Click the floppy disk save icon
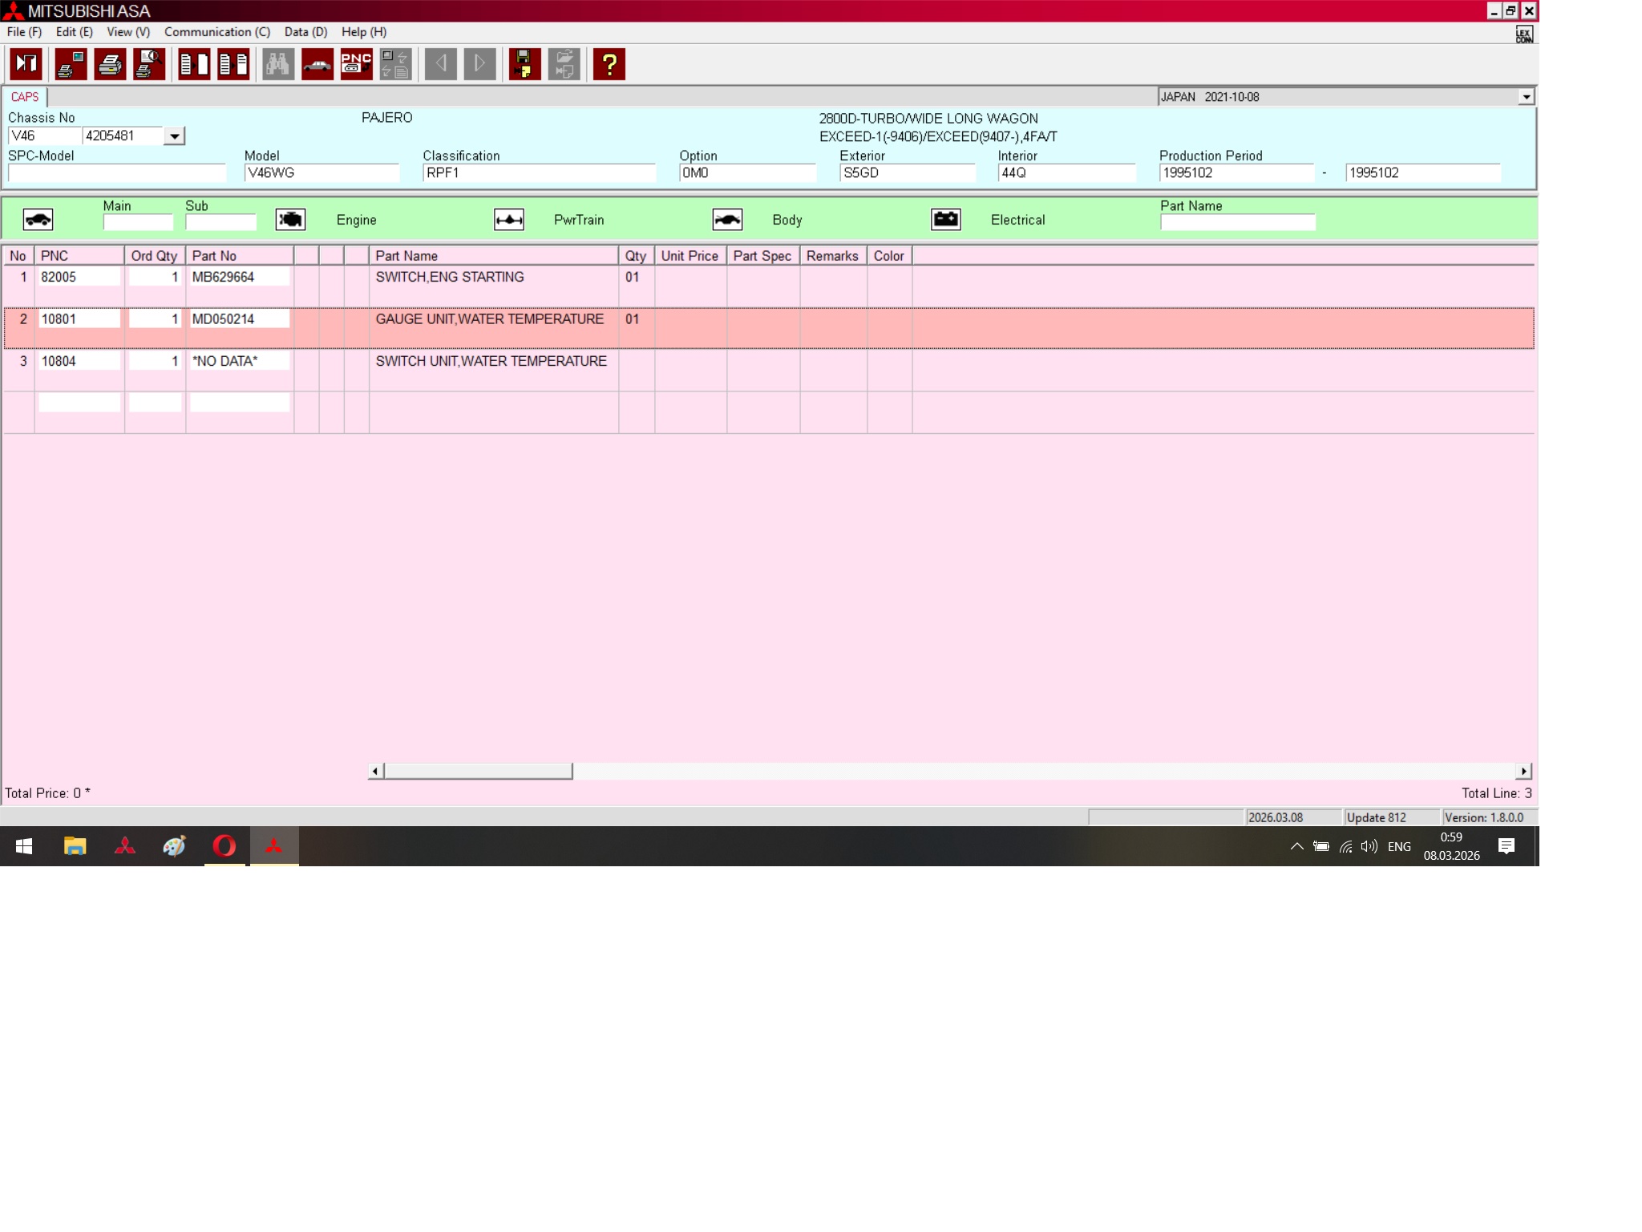The image size is (1642, 1232). point(524,64)
